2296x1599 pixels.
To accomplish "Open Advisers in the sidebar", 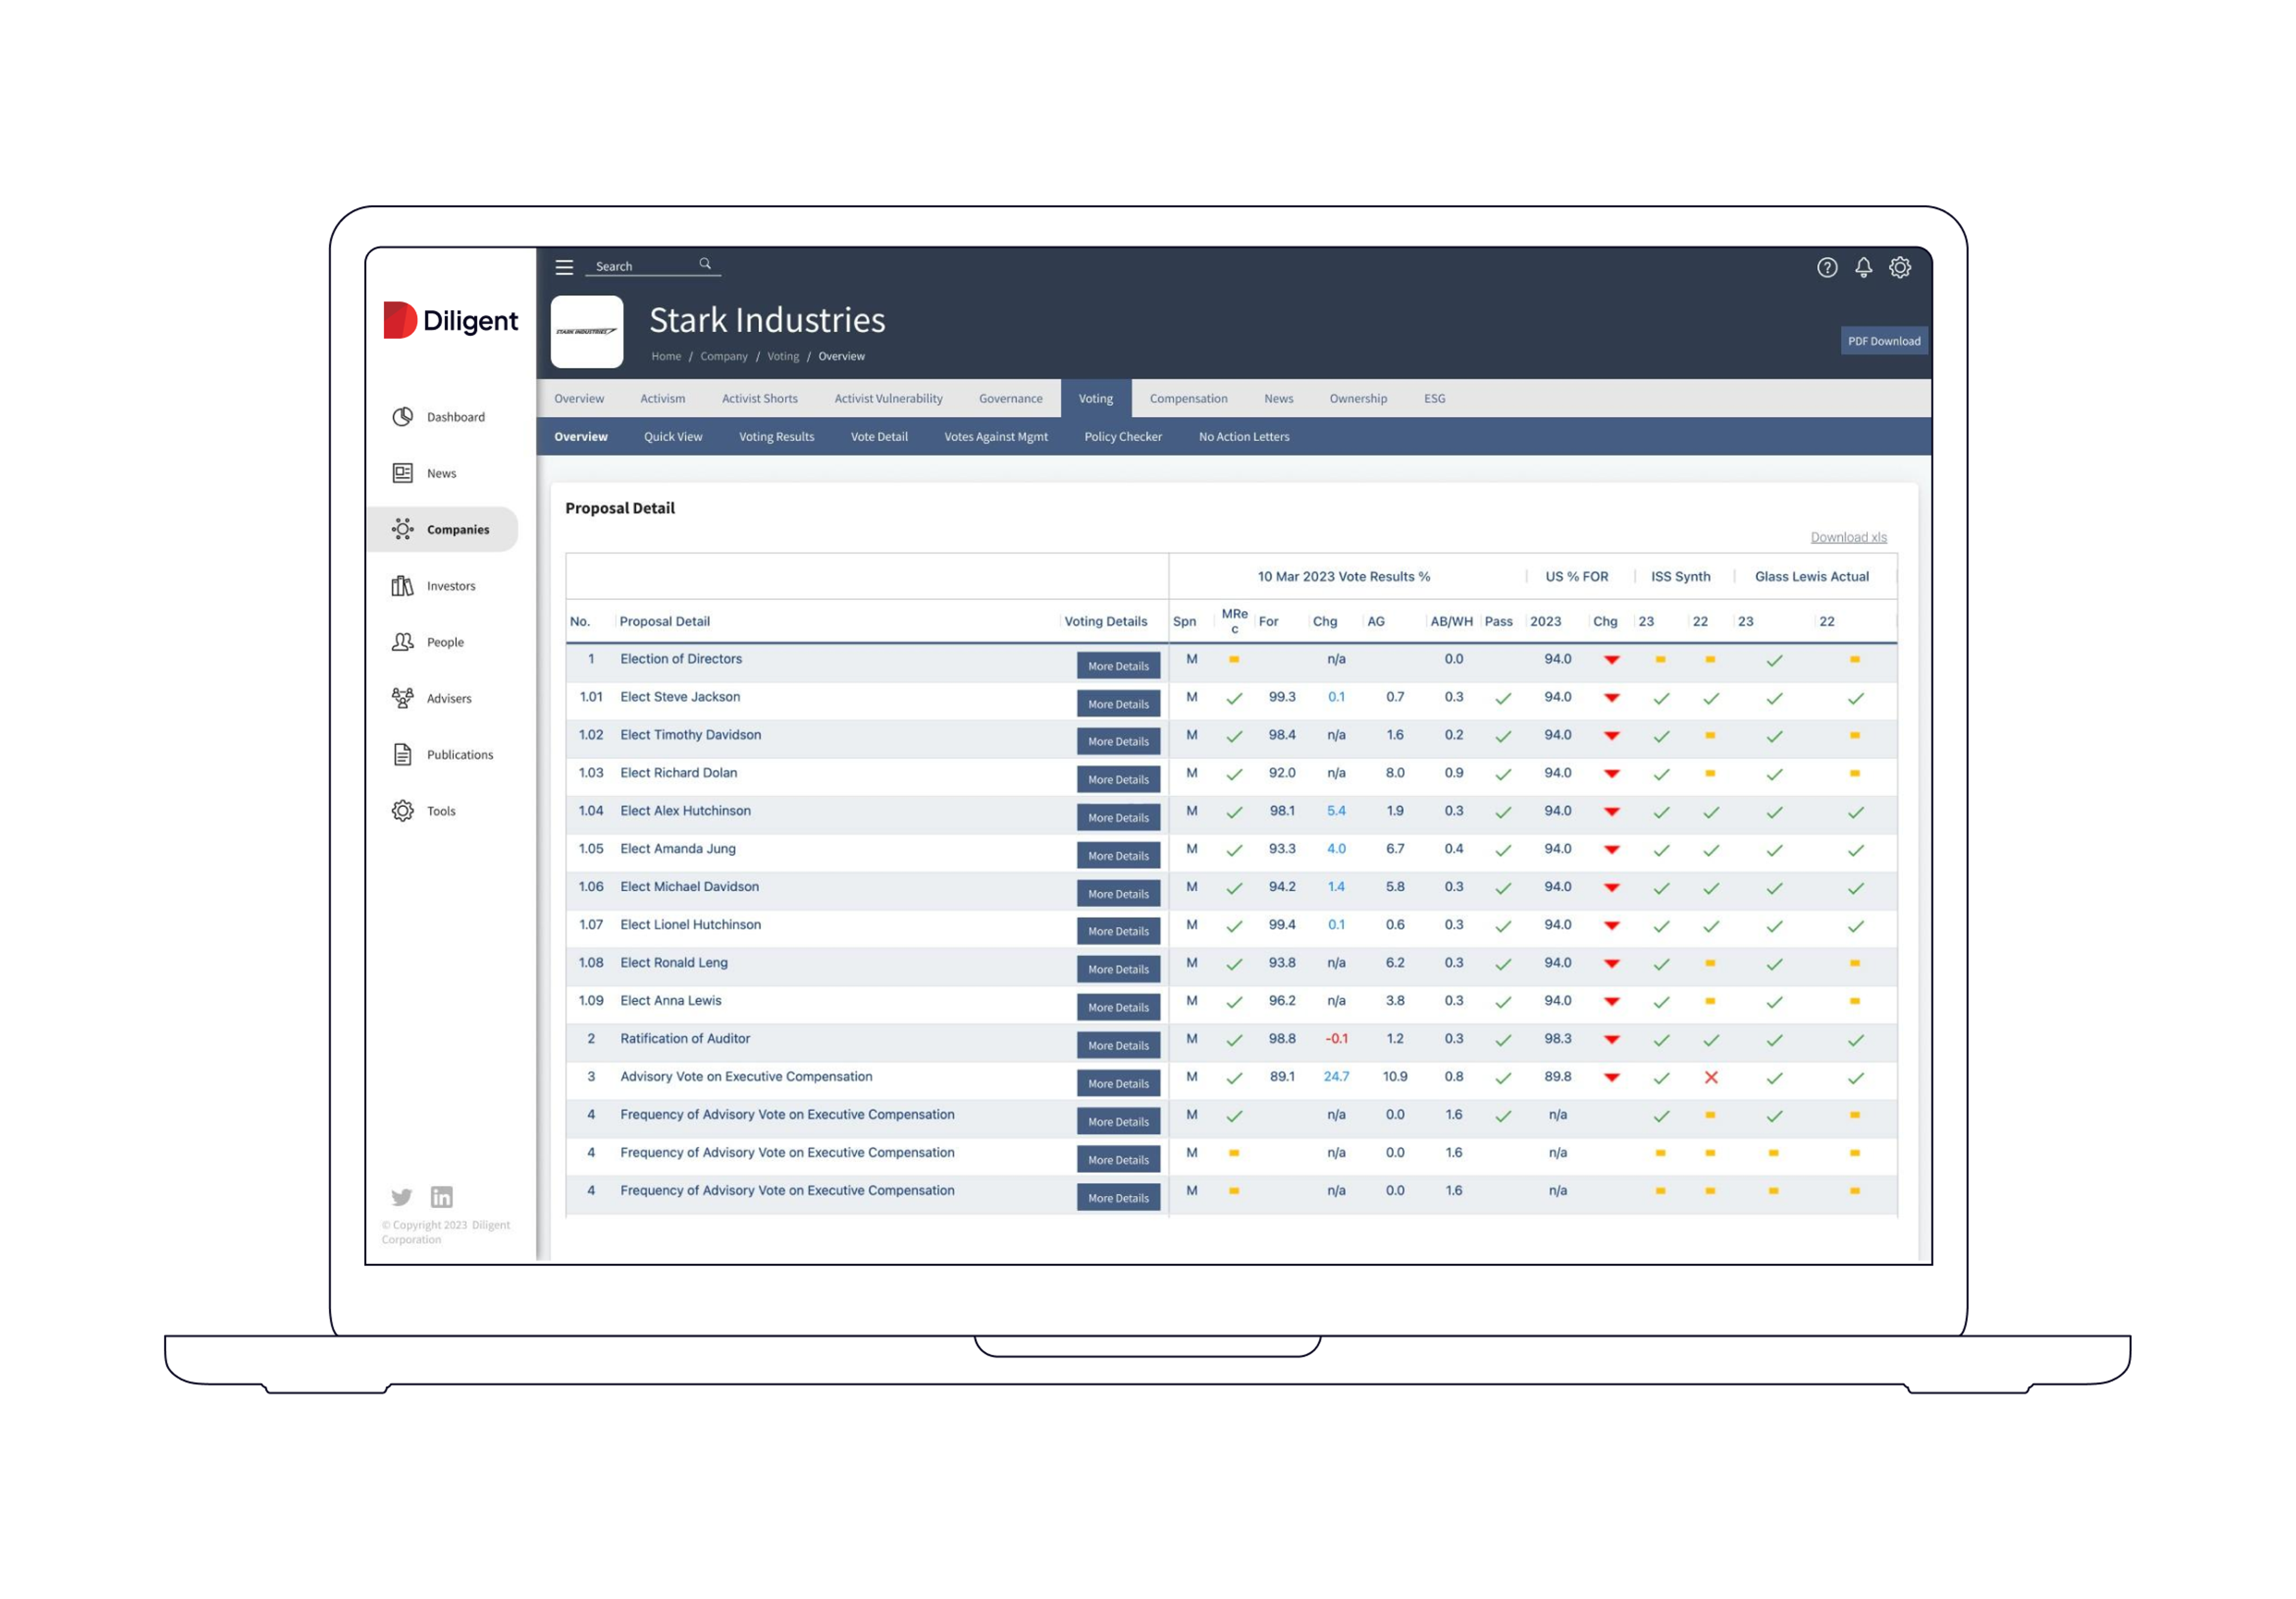I will (x=448, y=699).
